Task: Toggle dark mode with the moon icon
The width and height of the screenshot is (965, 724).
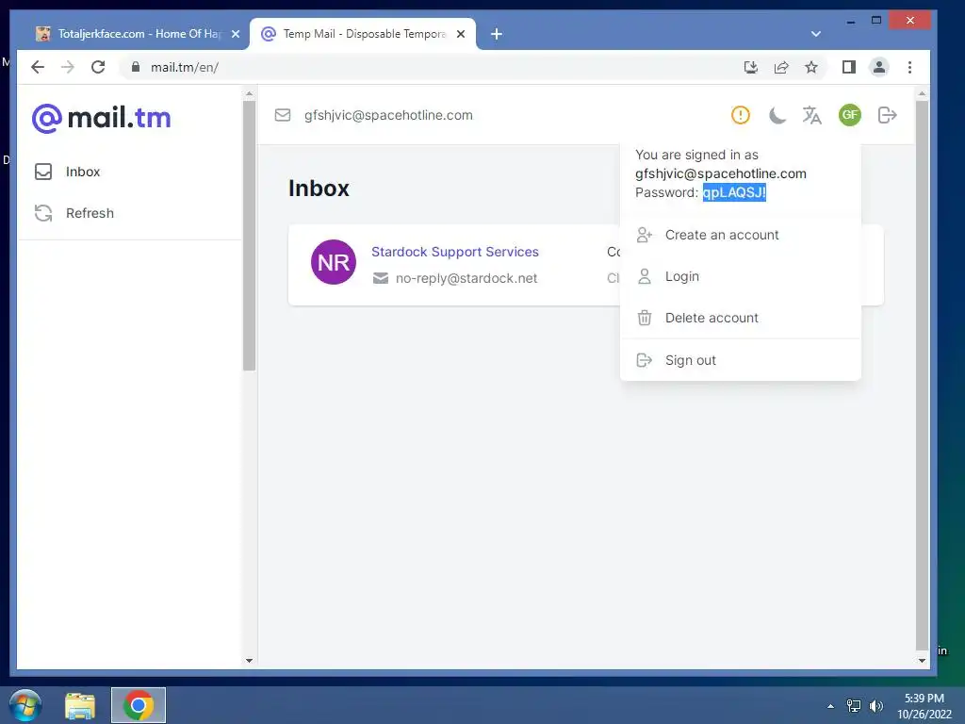Action: pos(777,115)
